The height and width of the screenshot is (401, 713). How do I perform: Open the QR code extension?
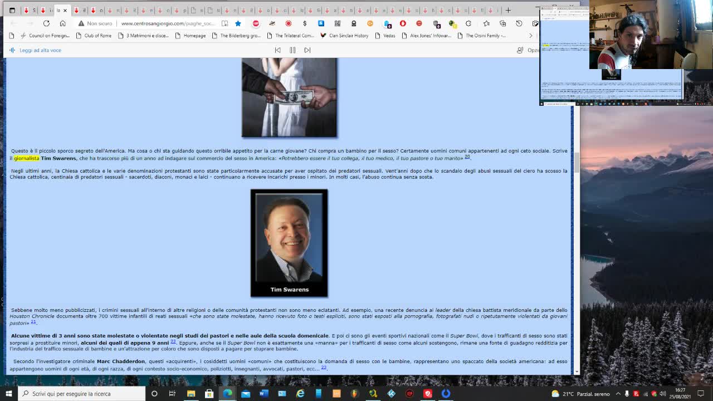pyautogui.click(x=338, y=23)
